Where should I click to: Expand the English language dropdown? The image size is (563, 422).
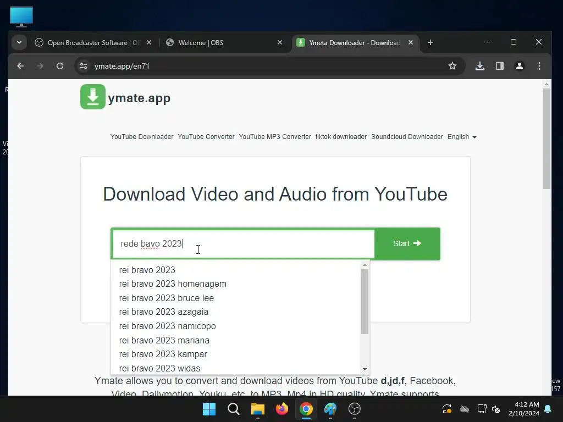(x=462, y=137)
